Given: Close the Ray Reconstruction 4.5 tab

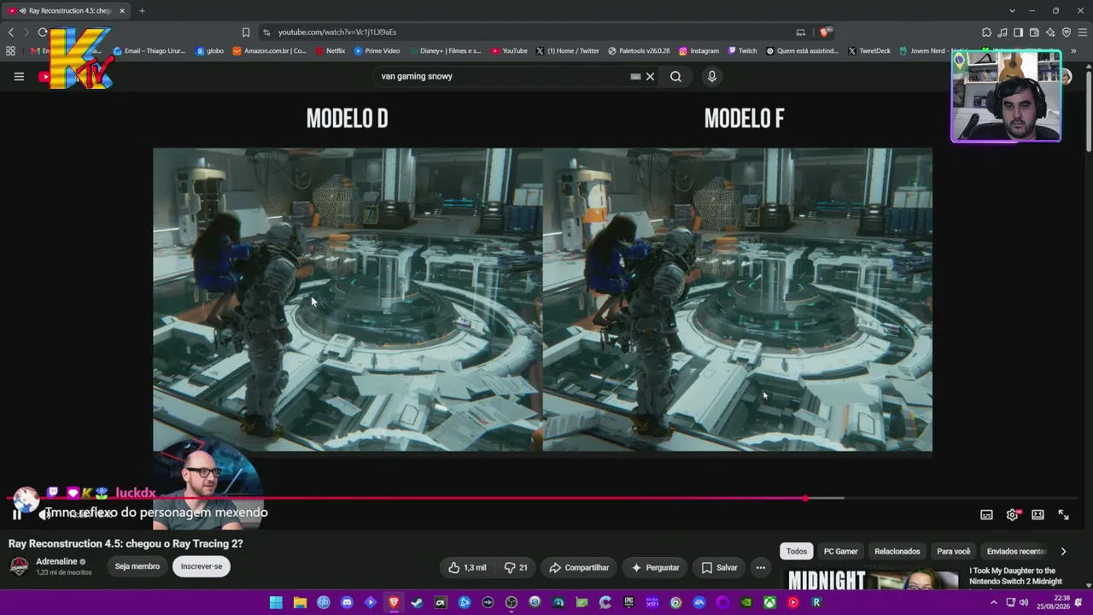Looking at the screenshot, I should (x=122, y=10).
